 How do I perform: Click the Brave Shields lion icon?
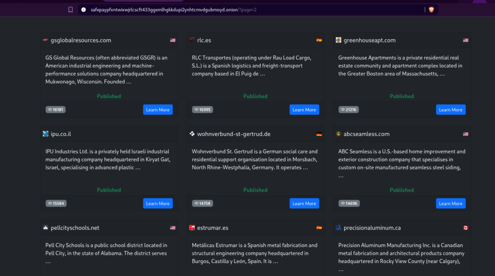click(431, 10)
